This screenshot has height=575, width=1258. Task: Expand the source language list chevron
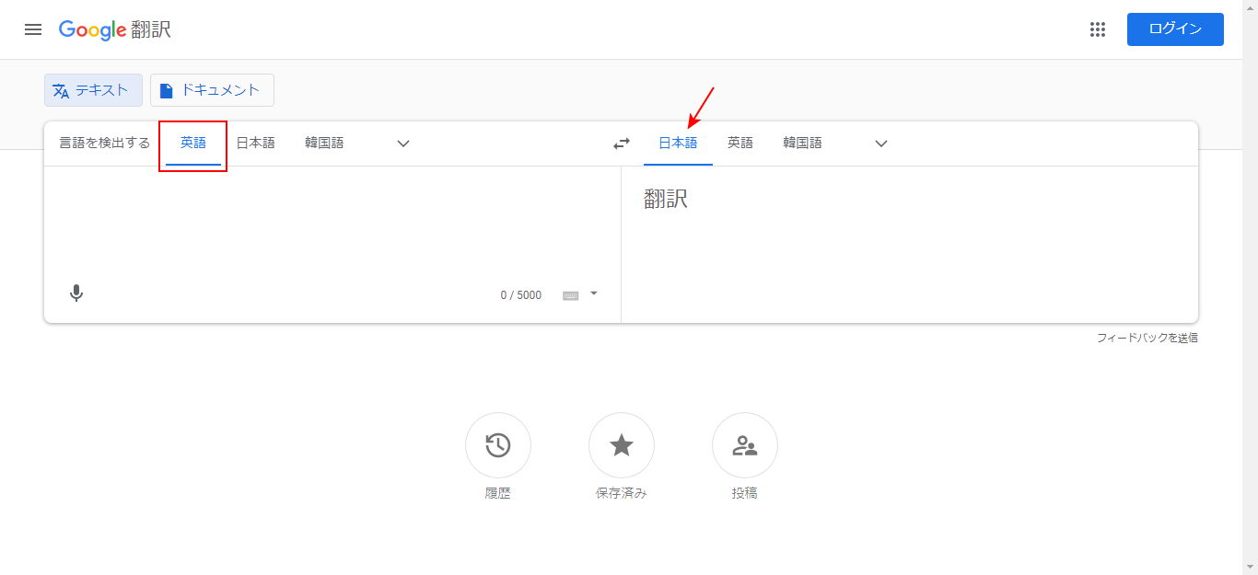click(403, 144)
